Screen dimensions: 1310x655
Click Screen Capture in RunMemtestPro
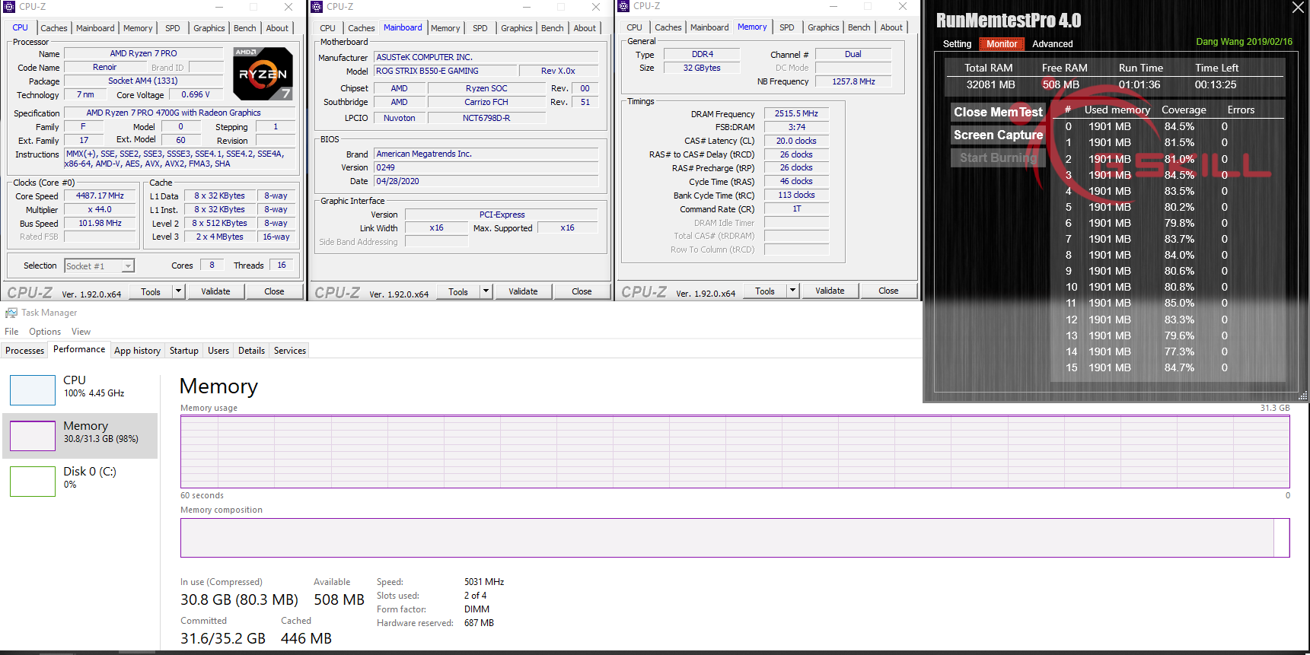coord(998,135)
